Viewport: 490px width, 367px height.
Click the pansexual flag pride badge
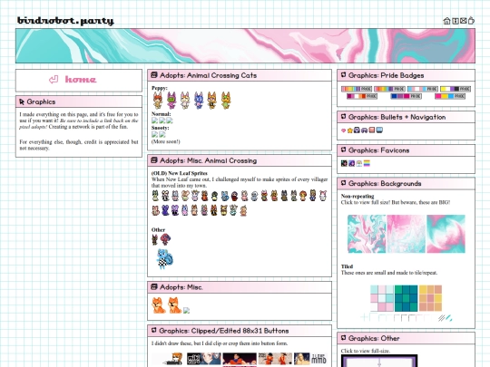point(450,96)
